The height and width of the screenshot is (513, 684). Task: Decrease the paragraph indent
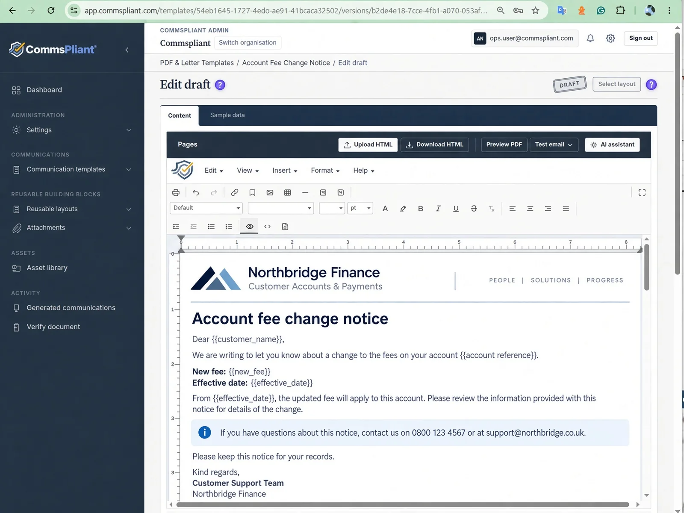click(x=193, y=227)
